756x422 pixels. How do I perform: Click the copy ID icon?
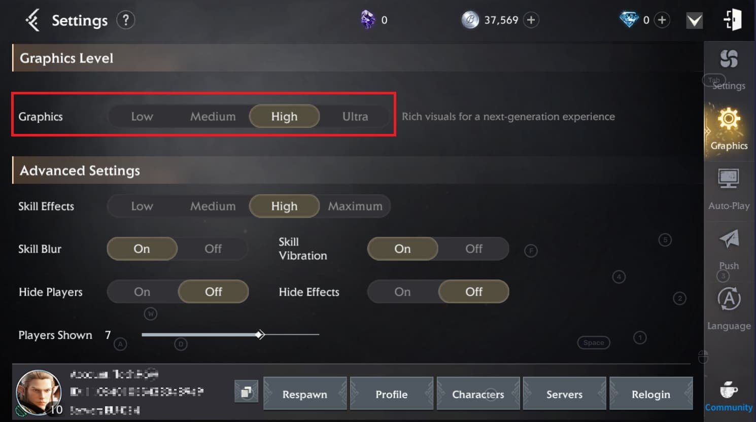point(246,392)
